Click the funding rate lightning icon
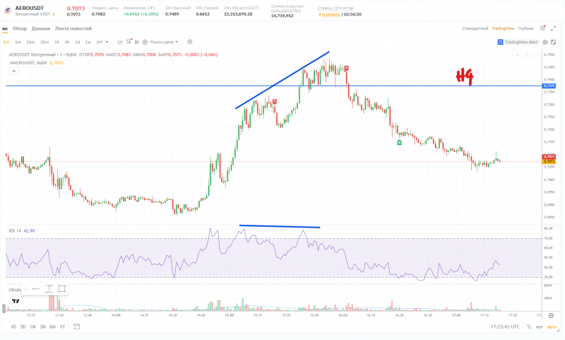This screenshot has width=565, height=340. (x=320, y=14)
